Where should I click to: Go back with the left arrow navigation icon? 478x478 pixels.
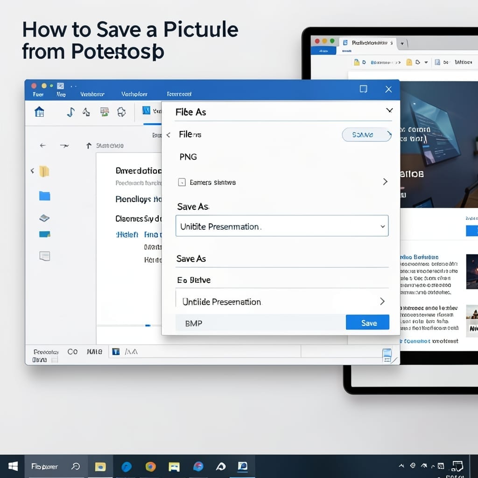tap(42, 146)
